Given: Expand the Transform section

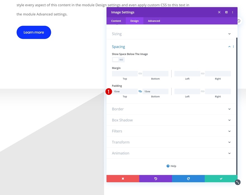Looking at the screenshot, I should 171,142.
